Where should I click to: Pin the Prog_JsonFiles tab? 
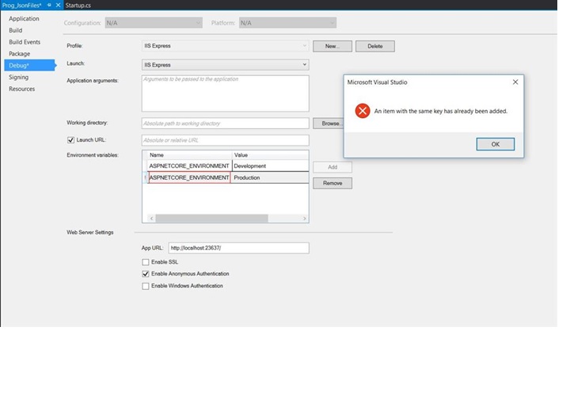point(49,5)
